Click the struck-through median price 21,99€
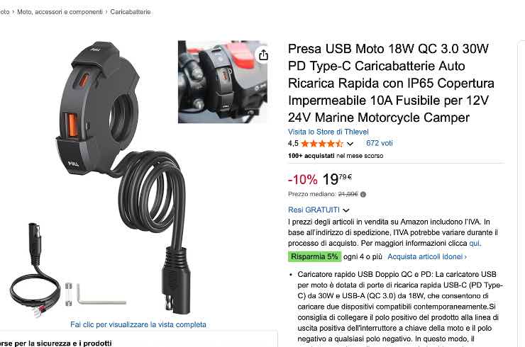The image size is (525, 347). (348, 194)
